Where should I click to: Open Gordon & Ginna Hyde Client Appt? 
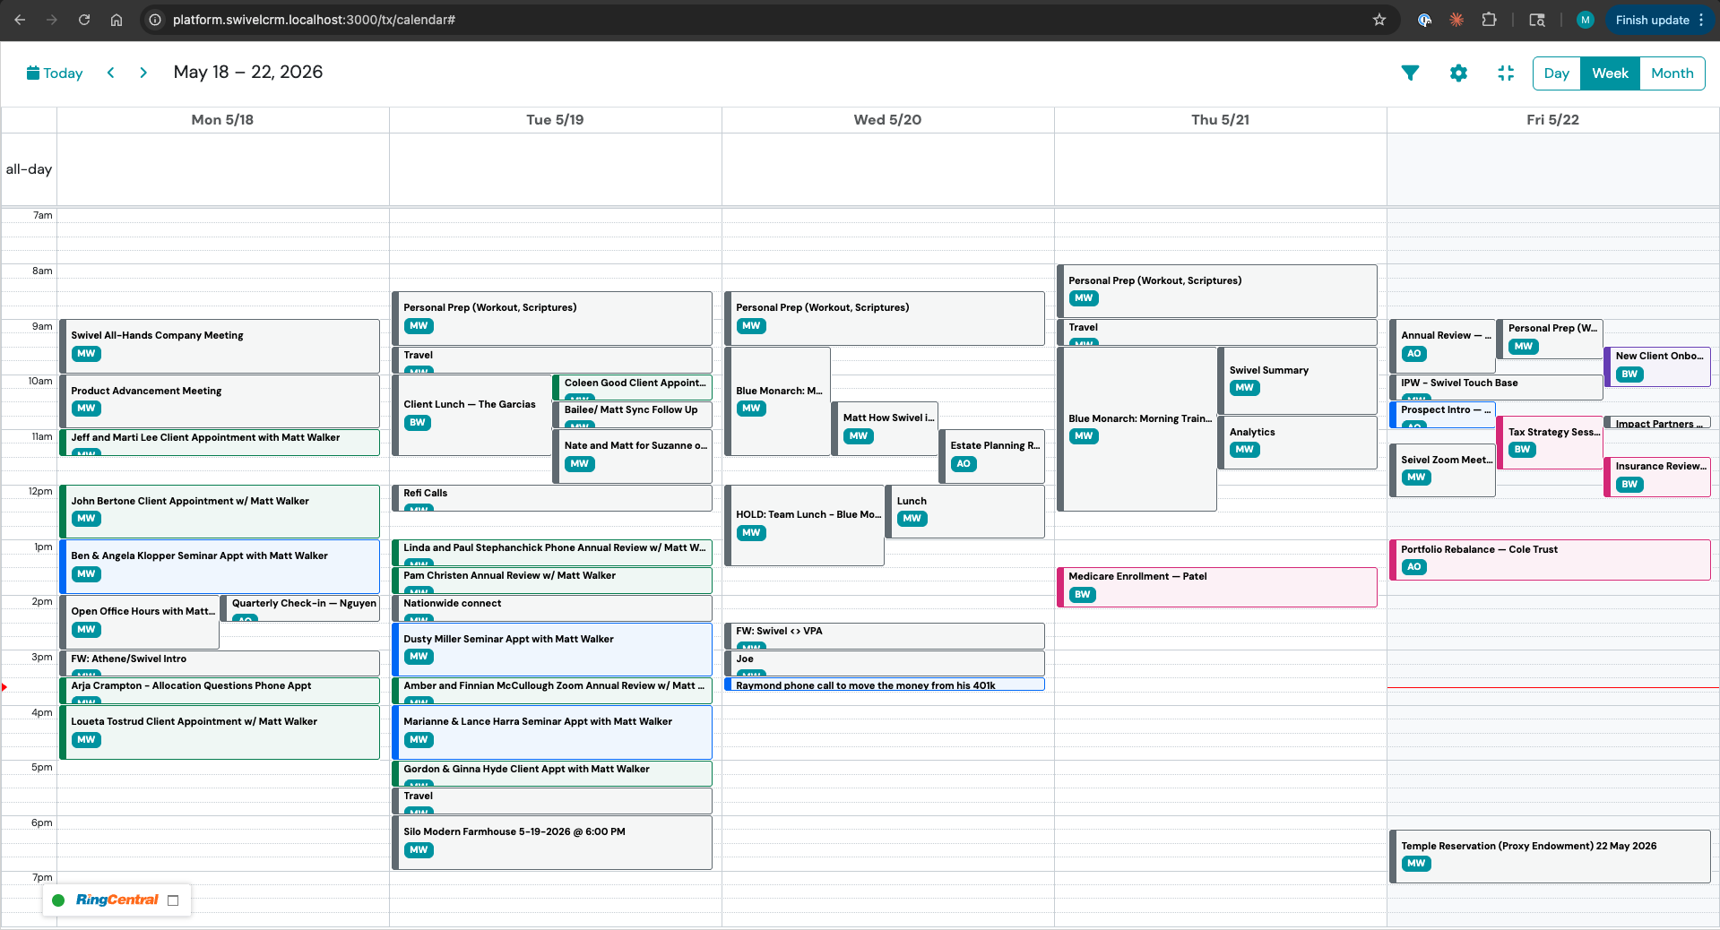pyautogui.click(x=552, y=773)
